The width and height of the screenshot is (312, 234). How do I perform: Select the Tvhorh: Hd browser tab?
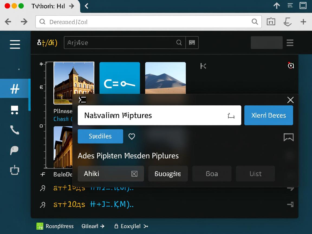(49, 6)
